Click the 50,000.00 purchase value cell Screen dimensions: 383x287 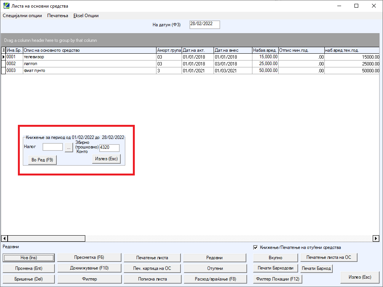(265, 70)
